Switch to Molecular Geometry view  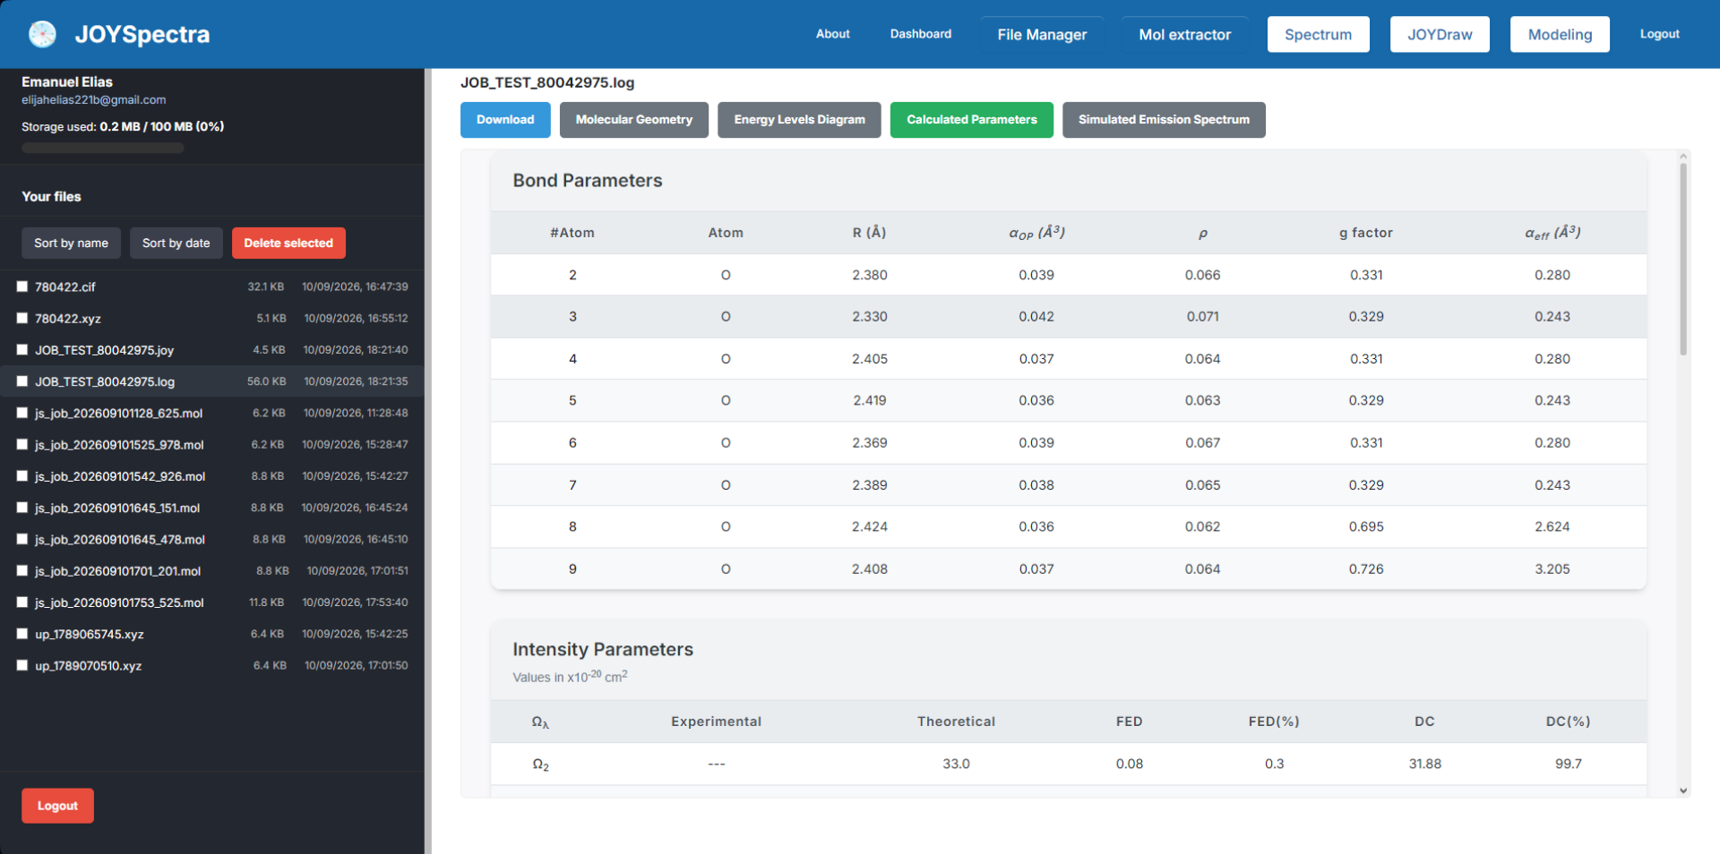pos(633,120)
